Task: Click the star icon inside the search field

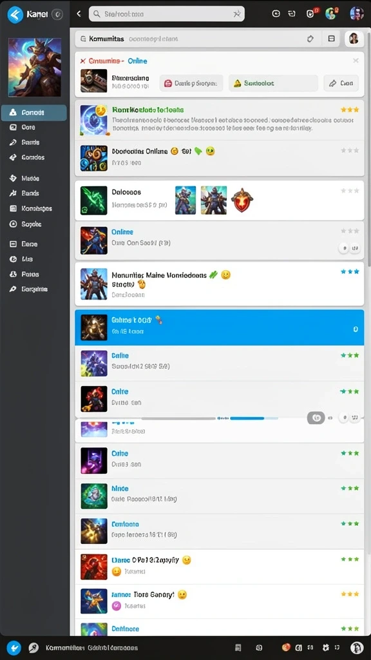Action: coord(237,14)
